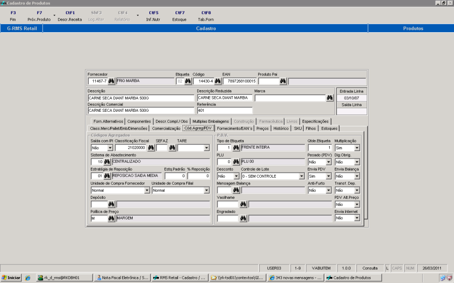
Task: Open Política de Preço search binoculars
Action: [111, 219]
